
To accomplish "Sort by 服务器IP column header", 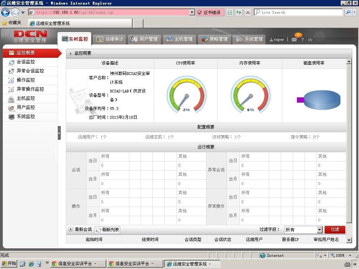I will pyautogui.click(x=290, y=240).
